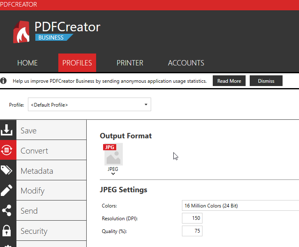The width and height of the screenshot is (299, 247).
Task: Dismiss the usage statistics notice
Action: click(266, 81)
